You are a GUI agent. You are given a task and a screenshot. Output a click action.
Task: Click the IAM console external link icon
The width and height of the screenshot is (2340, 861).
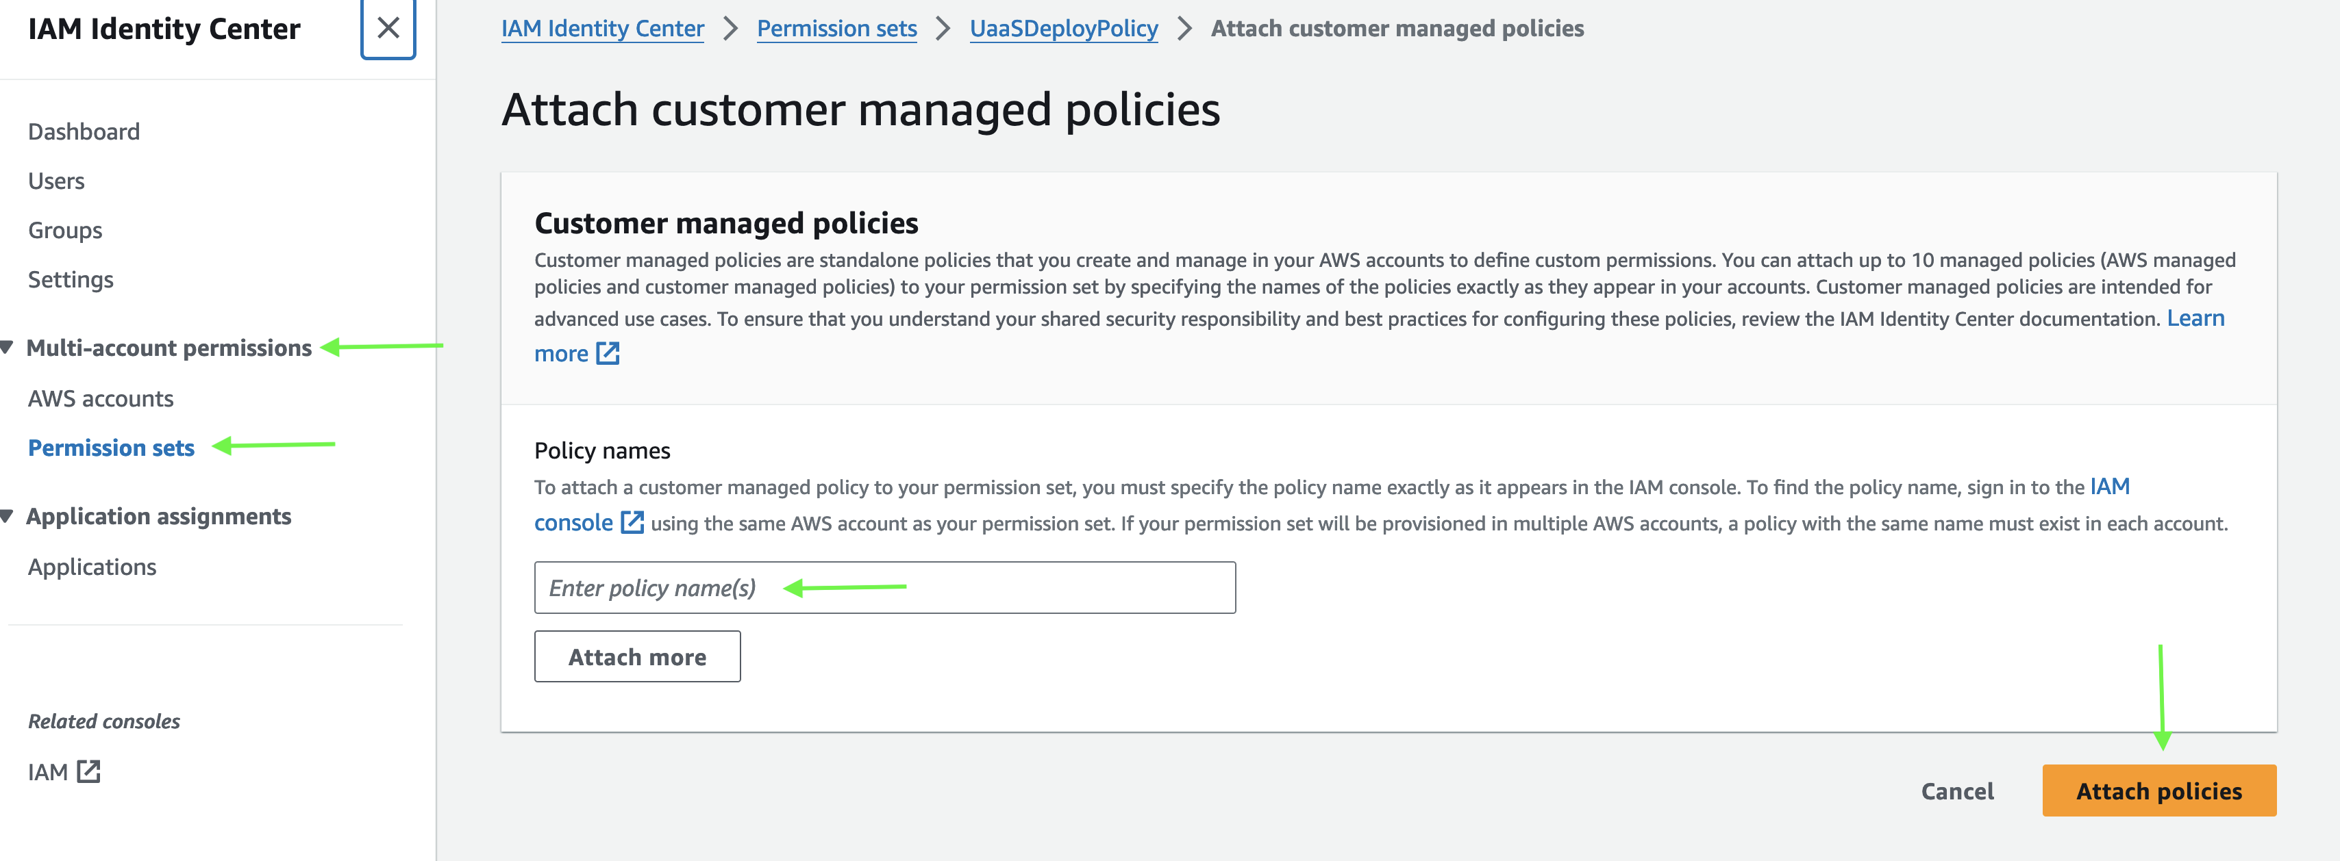pyautogui.click(x=632, y=523)
